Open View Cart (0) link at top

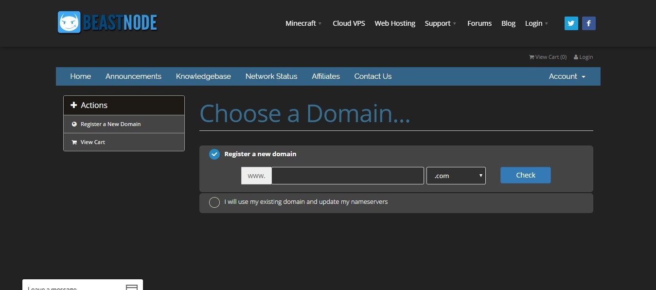point(548,57)
